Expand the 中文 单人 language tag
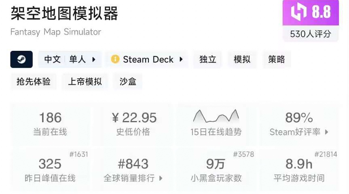 (94, 60)
